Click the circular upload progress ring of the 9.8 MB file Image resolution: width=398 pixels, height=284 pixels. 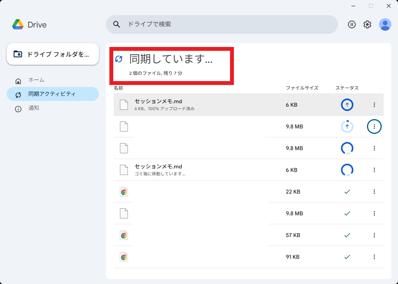coord(347,126)
